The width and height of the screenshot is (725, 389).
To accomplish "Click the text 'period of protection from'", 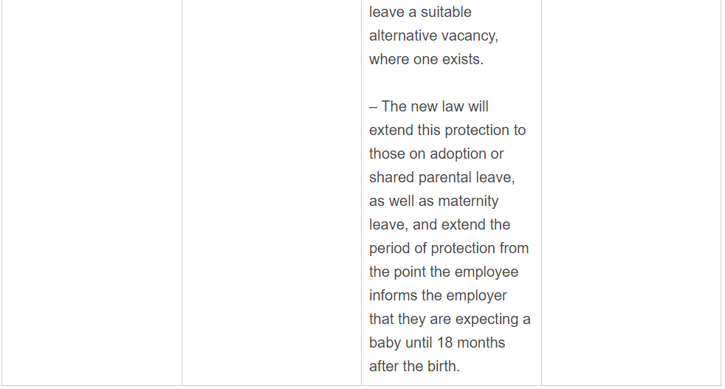I will coord(449,249).
